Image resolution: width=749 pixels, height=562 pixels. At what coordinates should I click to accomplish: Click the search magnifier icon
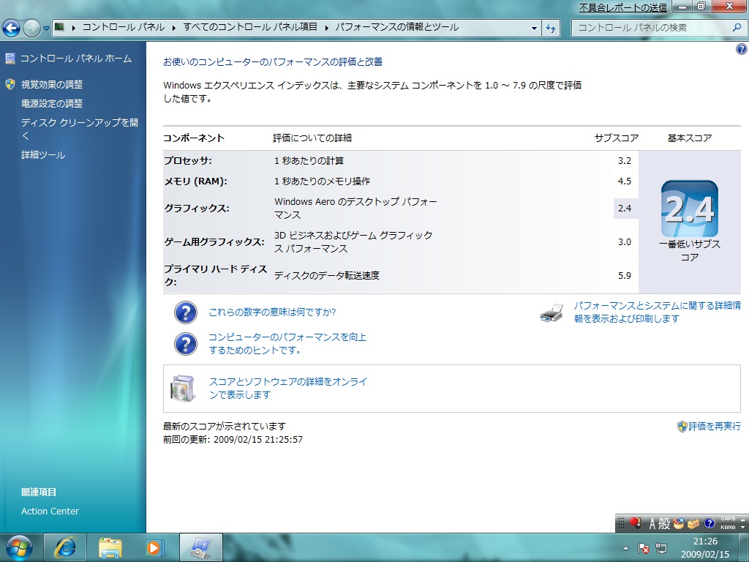point(737,28)
